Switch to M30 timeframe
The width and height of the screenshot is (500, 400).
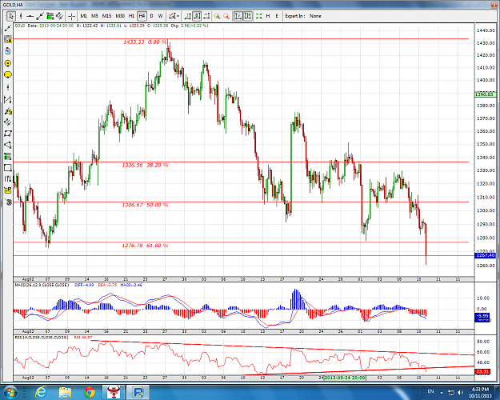pos(120,16)
